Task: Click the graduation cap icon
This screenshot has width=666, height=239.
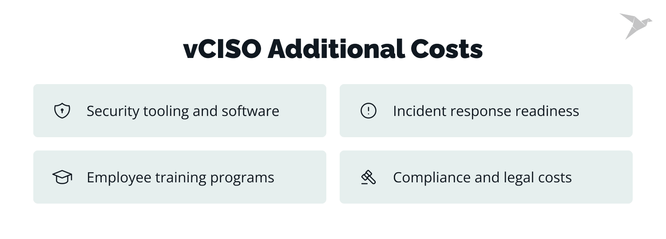Action: [x=62, y=177]
